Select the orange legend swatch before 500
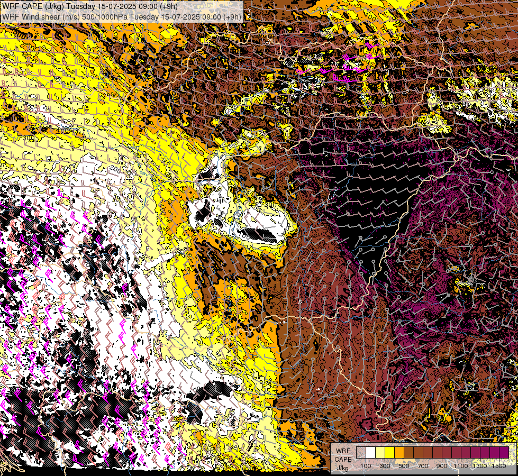This screenshot has width=518, height=476. [399, 452]
